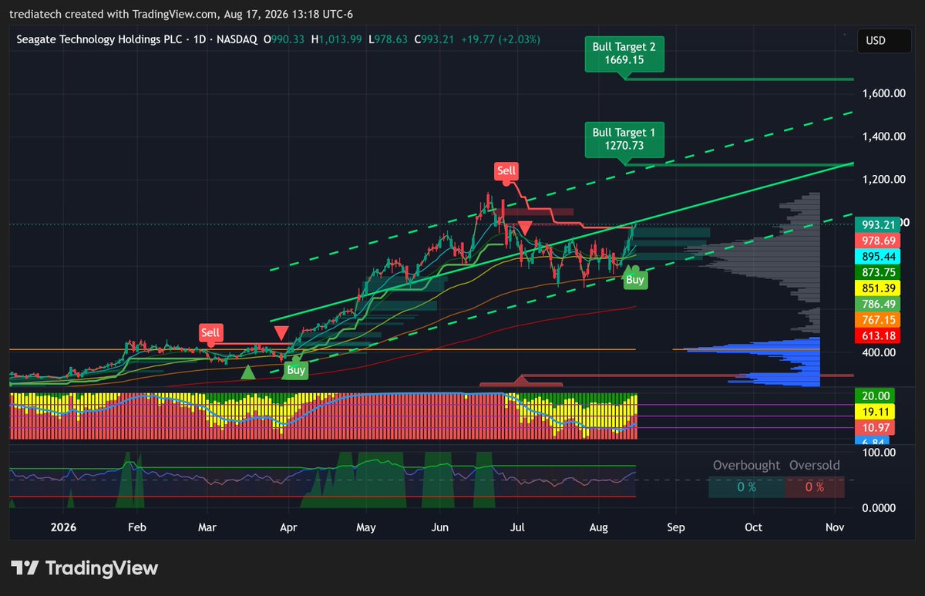Click the green 20.00 indicator value tag
The height and width of the screenshot is (596, 925).
pyautogui.click(x=875, y=396)
